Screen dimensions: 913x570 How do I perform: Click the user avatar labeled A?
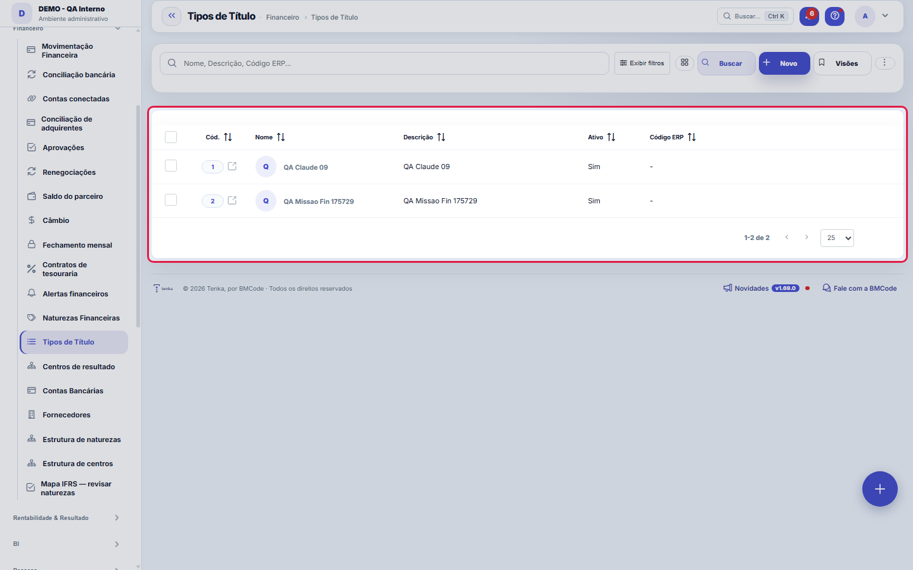coord(865,16)
